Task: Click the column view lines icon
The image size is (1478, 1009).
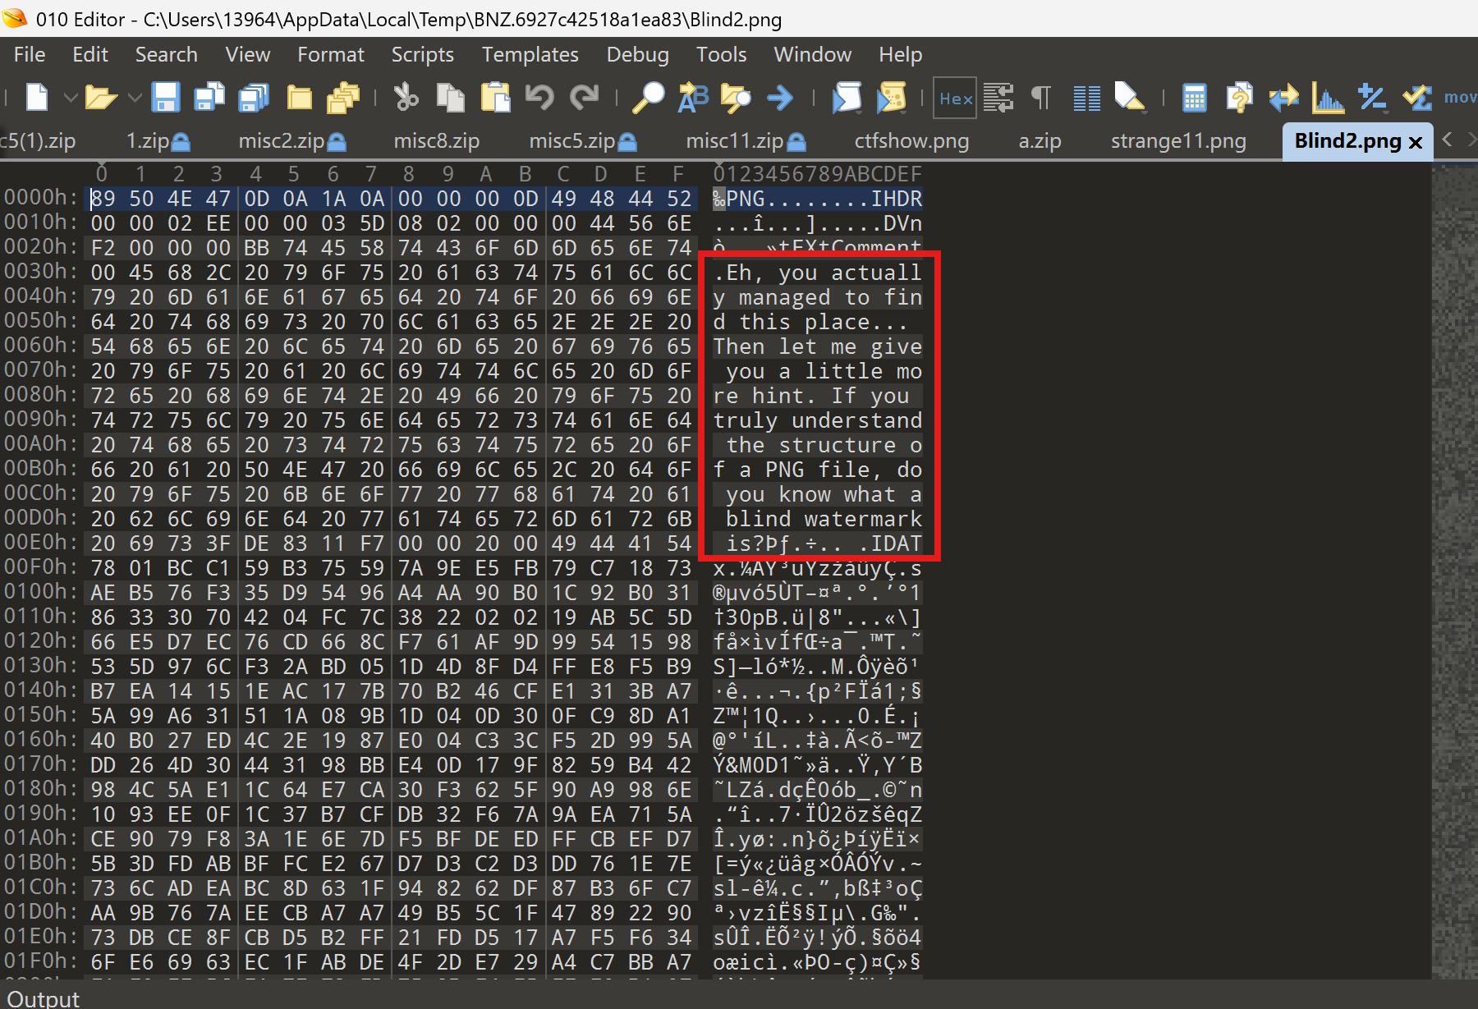Action: click(1087, 99)
